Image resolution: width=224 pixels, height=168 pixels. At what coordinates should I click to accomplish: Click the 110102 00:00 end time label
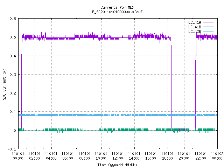click(217, 156)
